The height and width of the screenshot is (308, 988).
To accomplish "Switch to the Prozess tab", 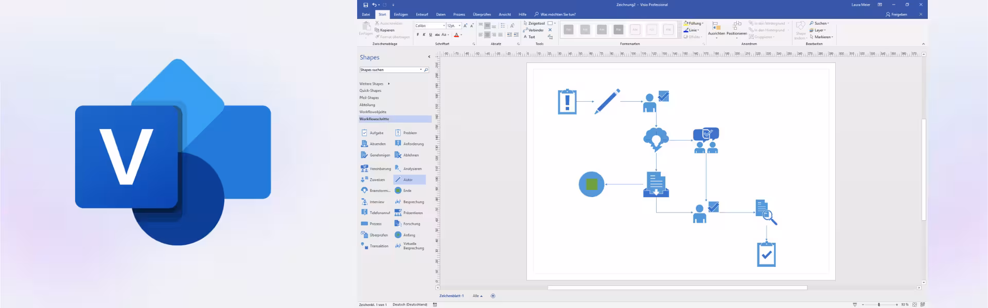I will (x=459, y=14).
